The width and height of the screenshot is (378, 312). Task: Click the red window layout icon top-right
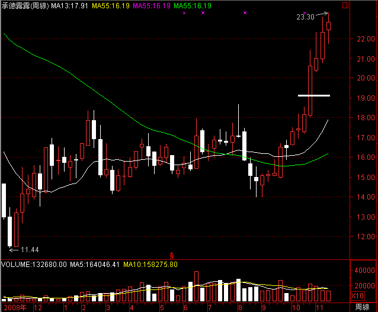pyautogui.click(x=345, y=5)
